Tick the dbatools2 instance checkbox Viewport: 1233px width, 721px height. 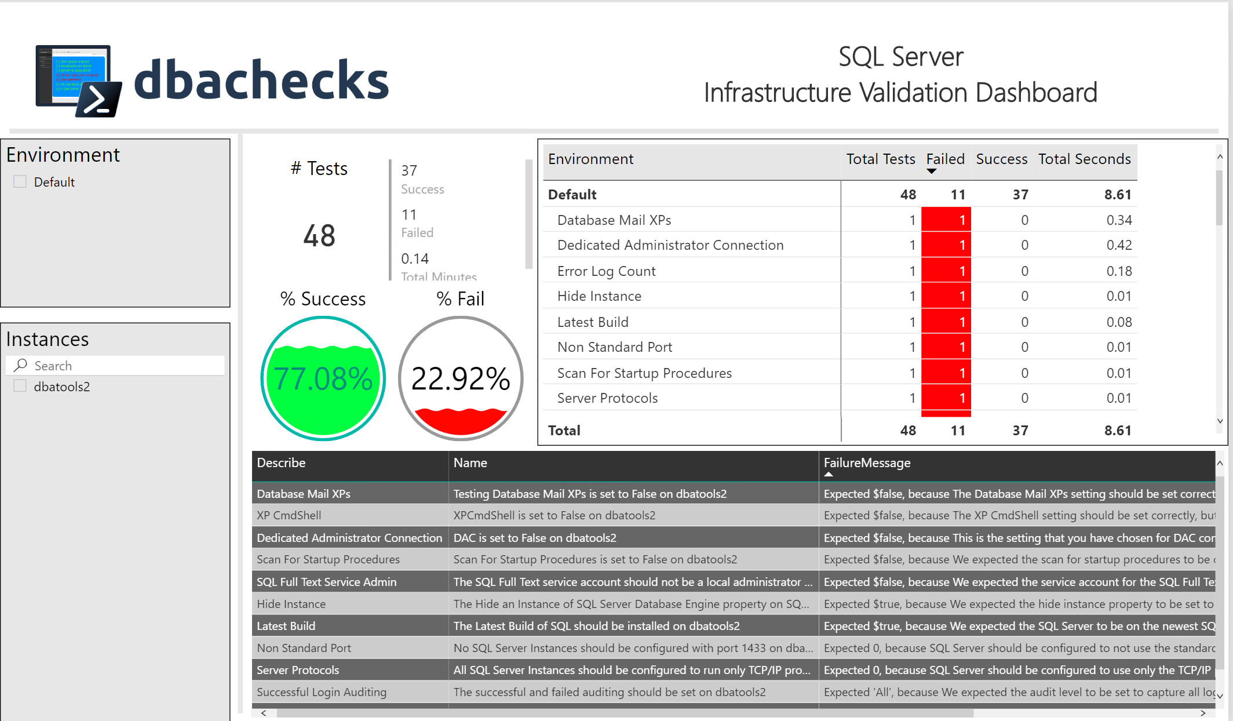(x=20, y=386)
